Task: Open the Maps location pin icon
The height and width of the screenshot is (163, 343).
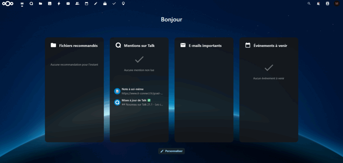Action: coord(123,4)
